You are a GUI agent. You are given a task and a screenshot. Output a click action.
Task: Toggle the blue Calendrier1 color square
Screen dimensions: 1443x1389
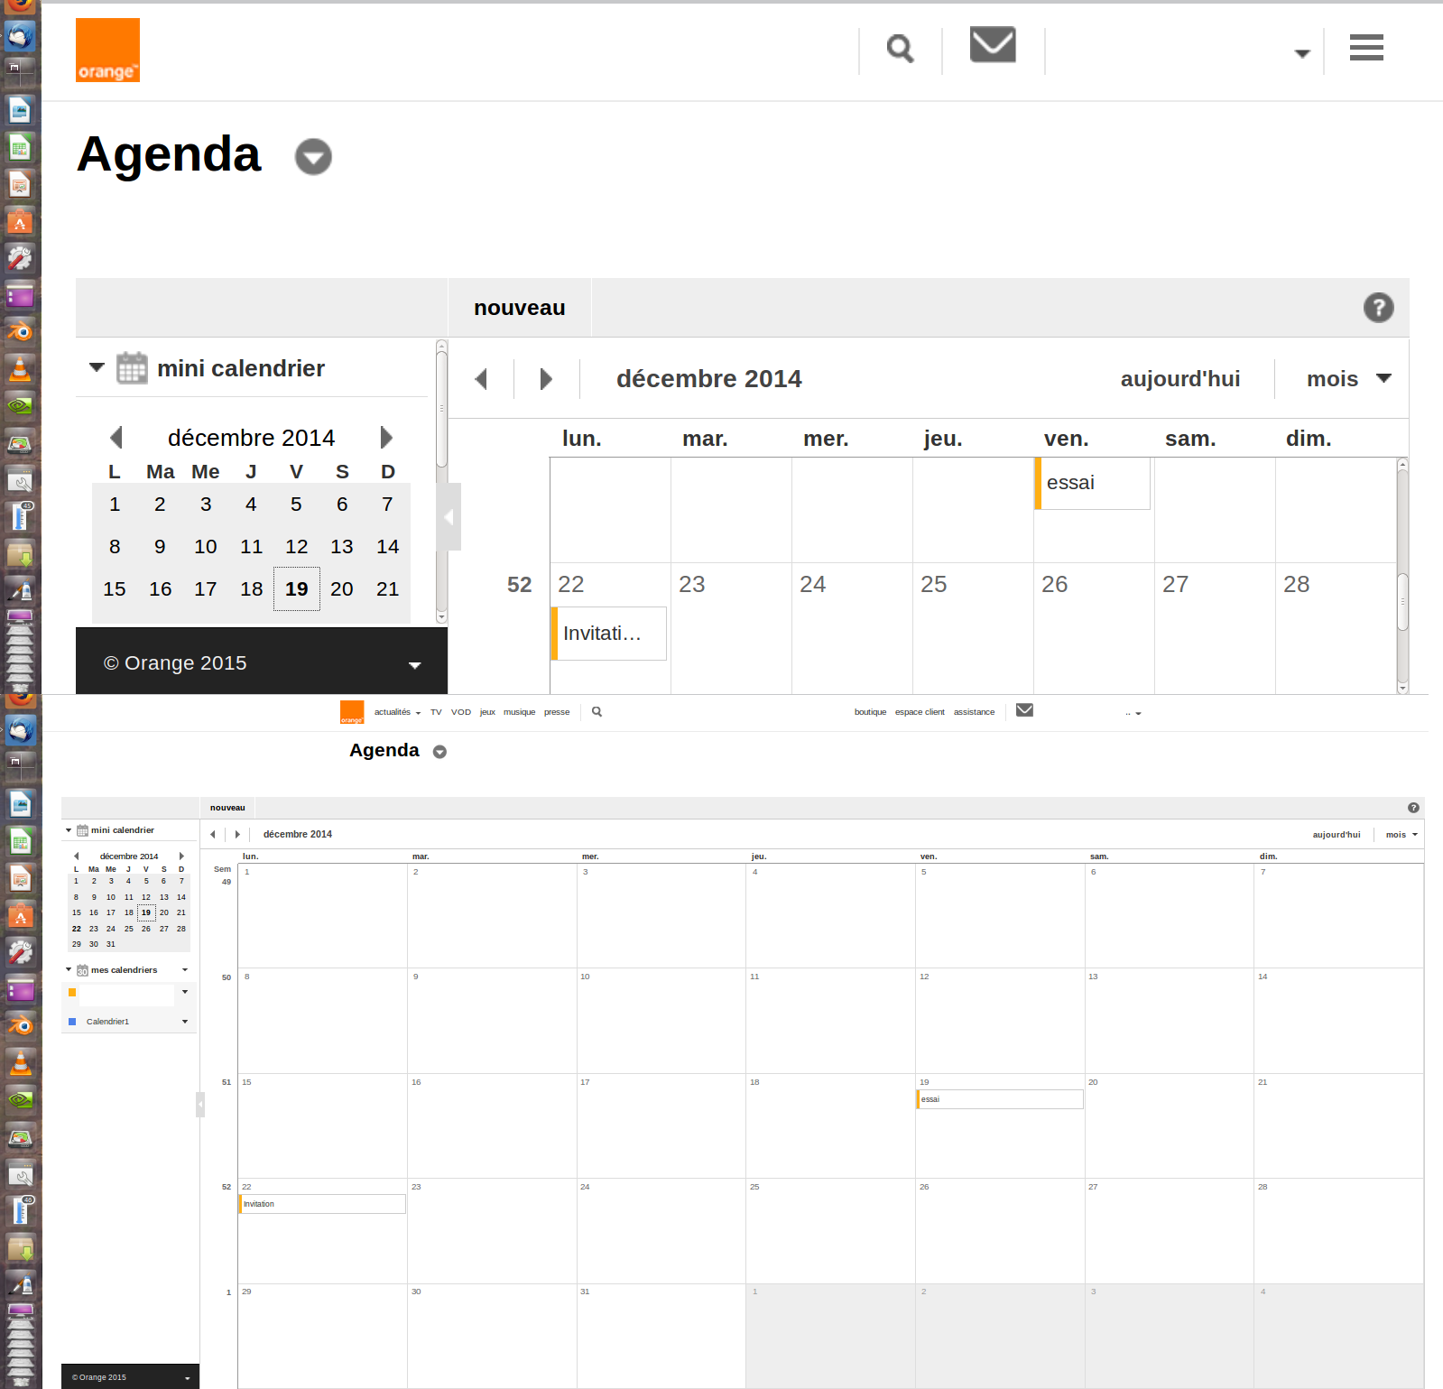coord(72,1022)
